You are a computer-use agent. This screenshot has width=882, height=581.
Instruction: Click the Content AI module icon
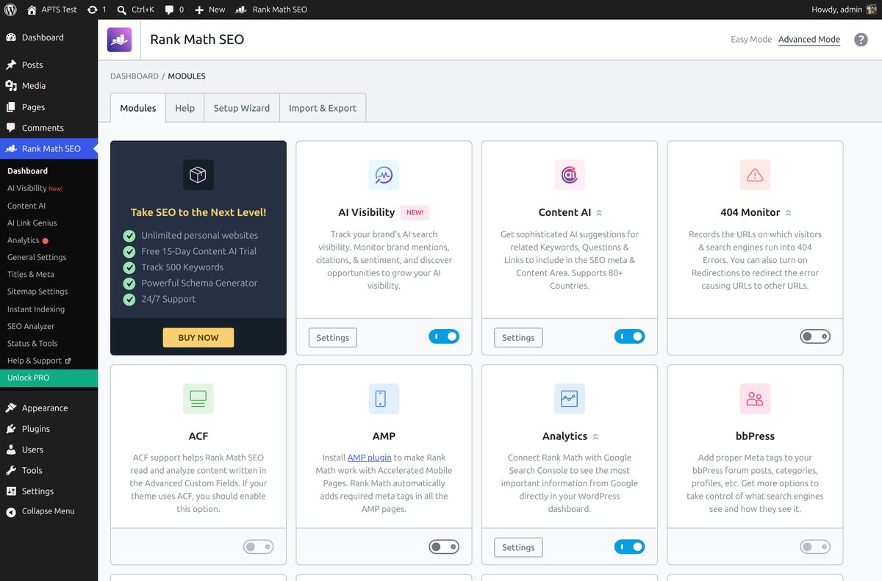click(x=570, y=175)
